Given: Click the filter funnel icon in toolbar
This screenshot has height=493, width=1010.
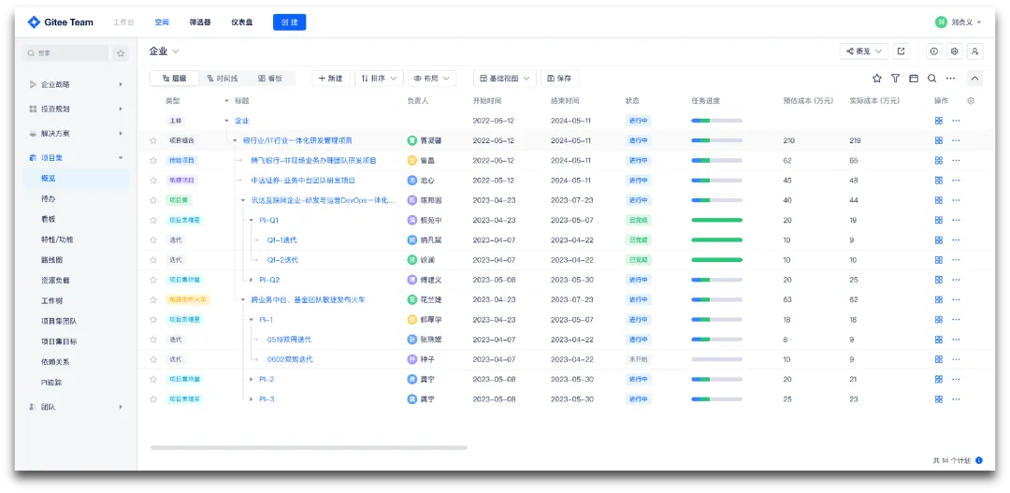Looking at the screenshot, I should point(895,78).
